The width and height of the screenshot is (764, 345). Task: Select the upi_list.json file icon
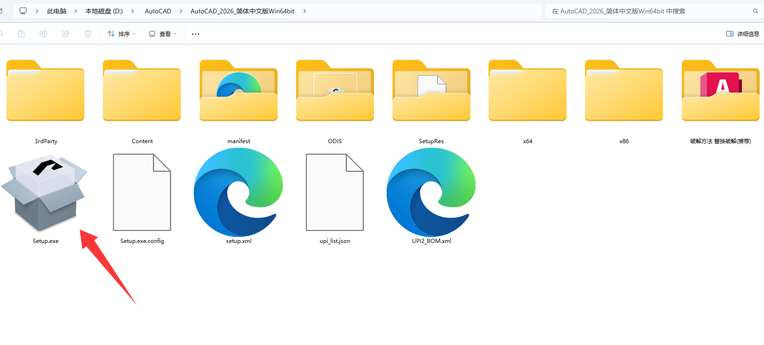[335, 192]
